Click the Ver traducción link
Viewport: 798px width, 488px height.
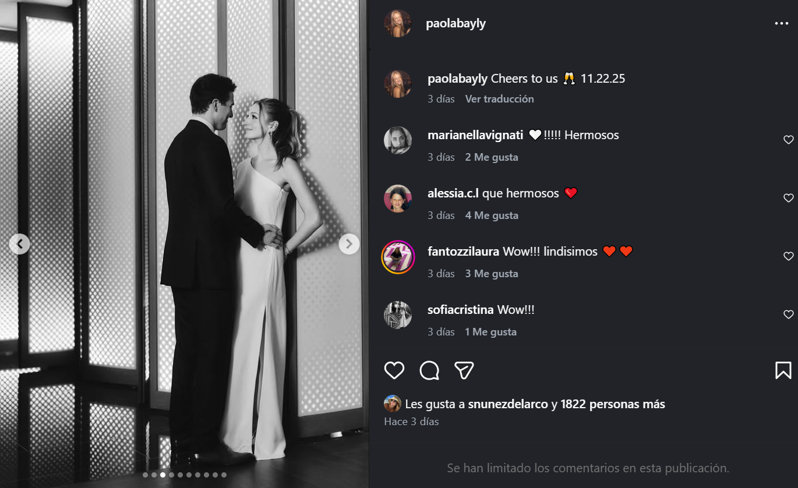[x=499, y=98]
